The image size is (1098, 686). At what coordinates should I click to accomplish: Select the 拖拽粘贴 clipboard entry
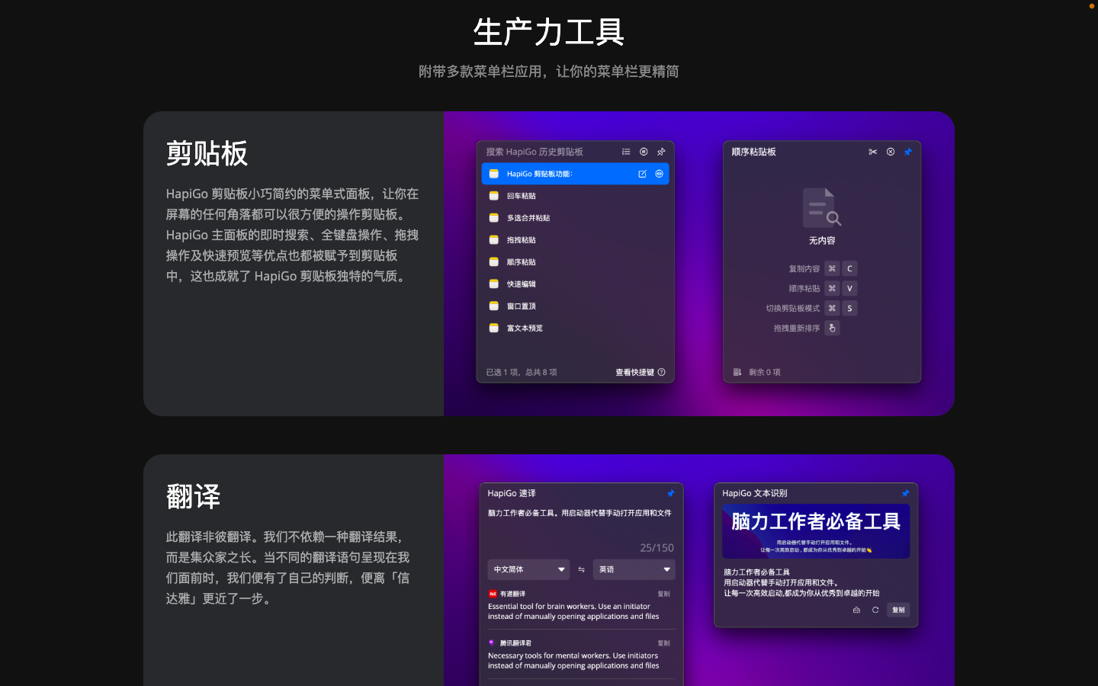[x=576, y=240]
